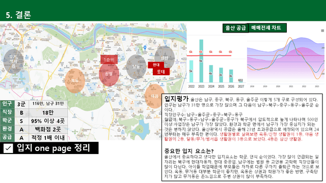This screenshot has height=183, width=326.
Task: Click the red 신정 circle on the map
Action: [x=108, y=74]
